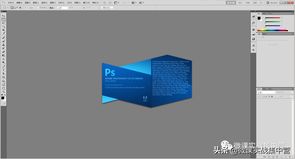Toggle Quick Mask mode at toolbar bottom
The height and width of the screenshot is (159, 295).
(4, 103)
